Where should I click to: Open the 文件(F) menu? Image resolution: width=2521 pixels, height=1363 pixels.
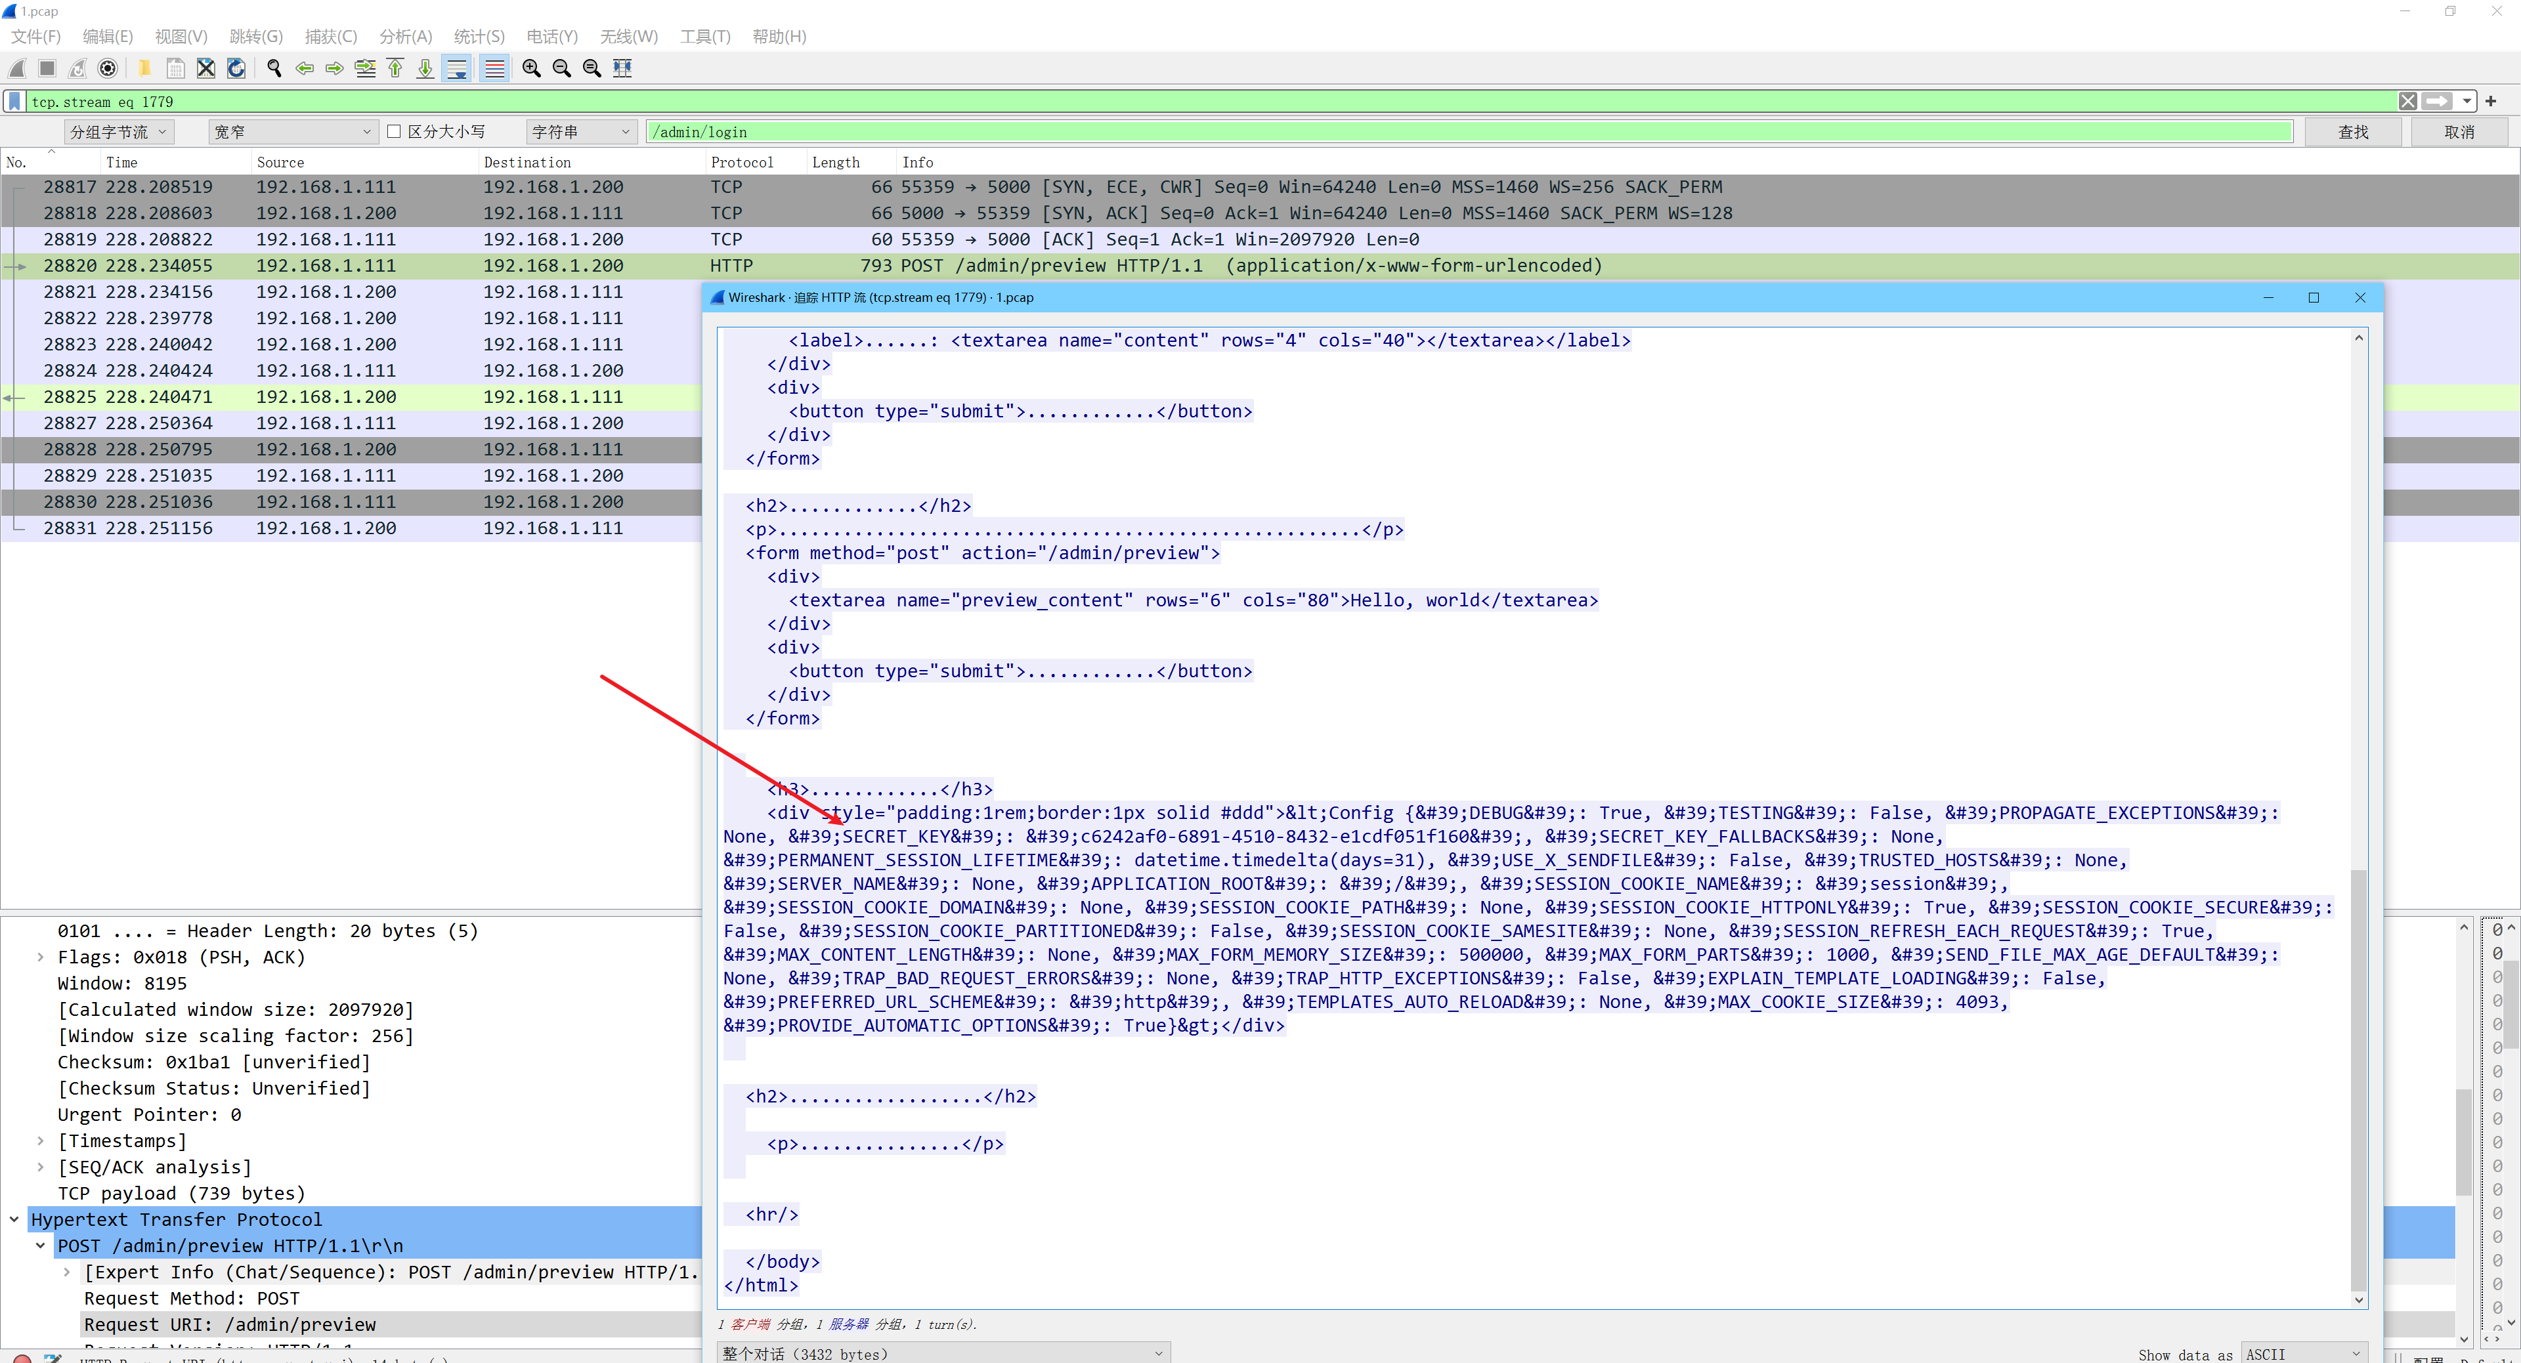coord(36,36)
